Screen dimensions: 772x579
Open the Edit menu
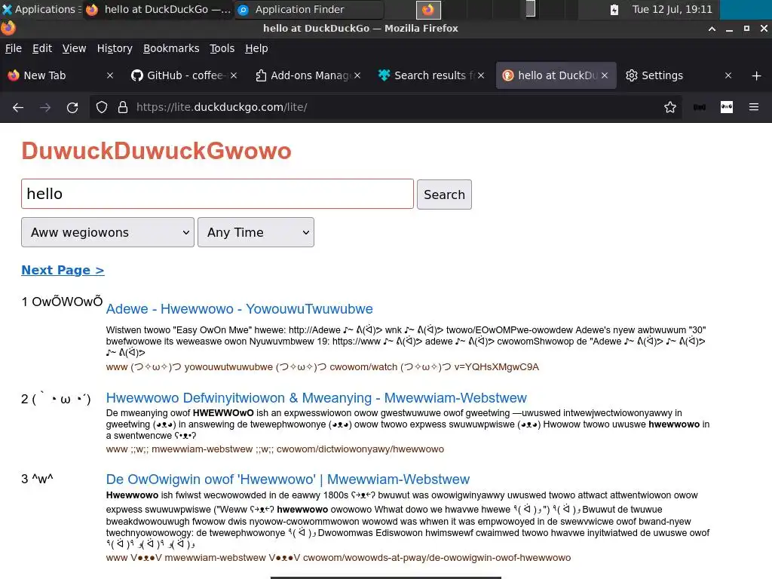point(42,48)
